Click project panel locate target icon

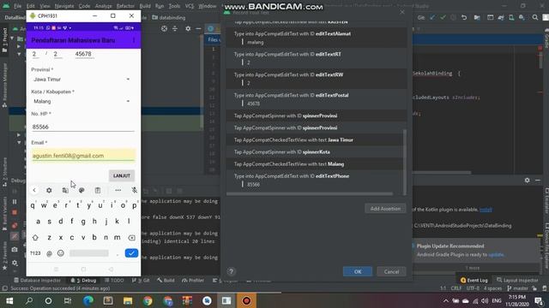(x=164, y=28)
